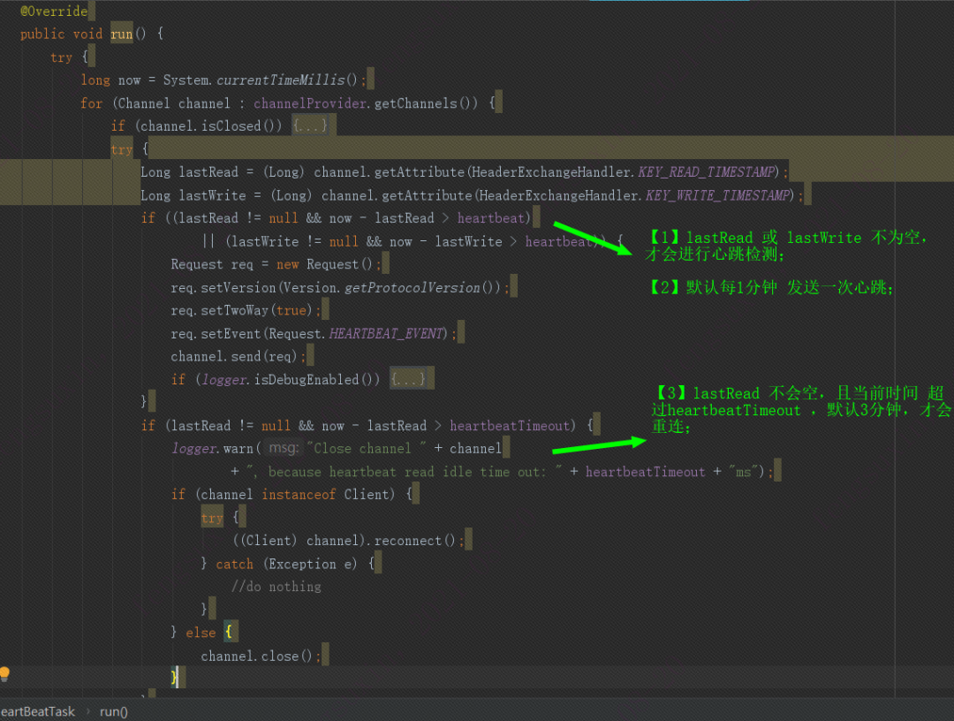
Task: Click instanceof keyword
Action: (299, 495)
